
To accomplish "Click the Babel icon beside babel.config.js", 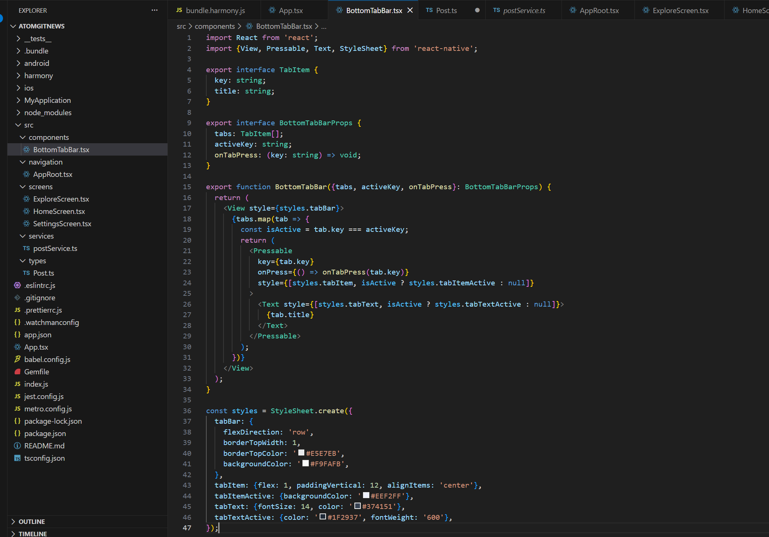I will tap(17, 359).
